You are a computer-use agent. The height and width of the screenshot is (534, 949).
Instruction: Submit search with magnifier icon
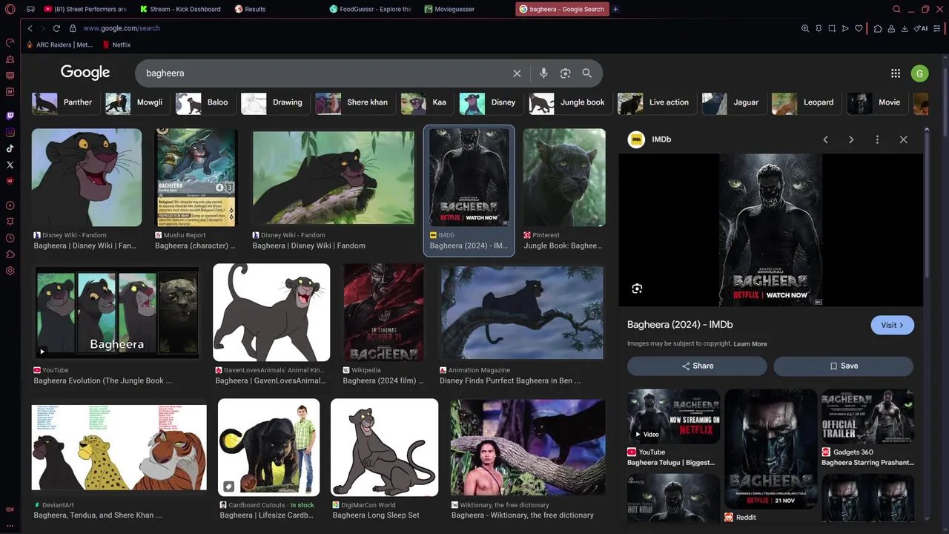coord(586,73)
